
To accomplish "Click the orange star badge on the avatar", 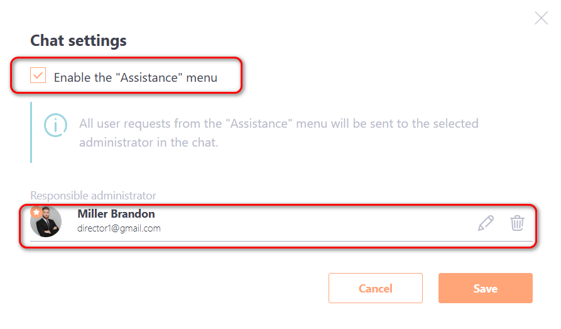I will coord(36,212).
